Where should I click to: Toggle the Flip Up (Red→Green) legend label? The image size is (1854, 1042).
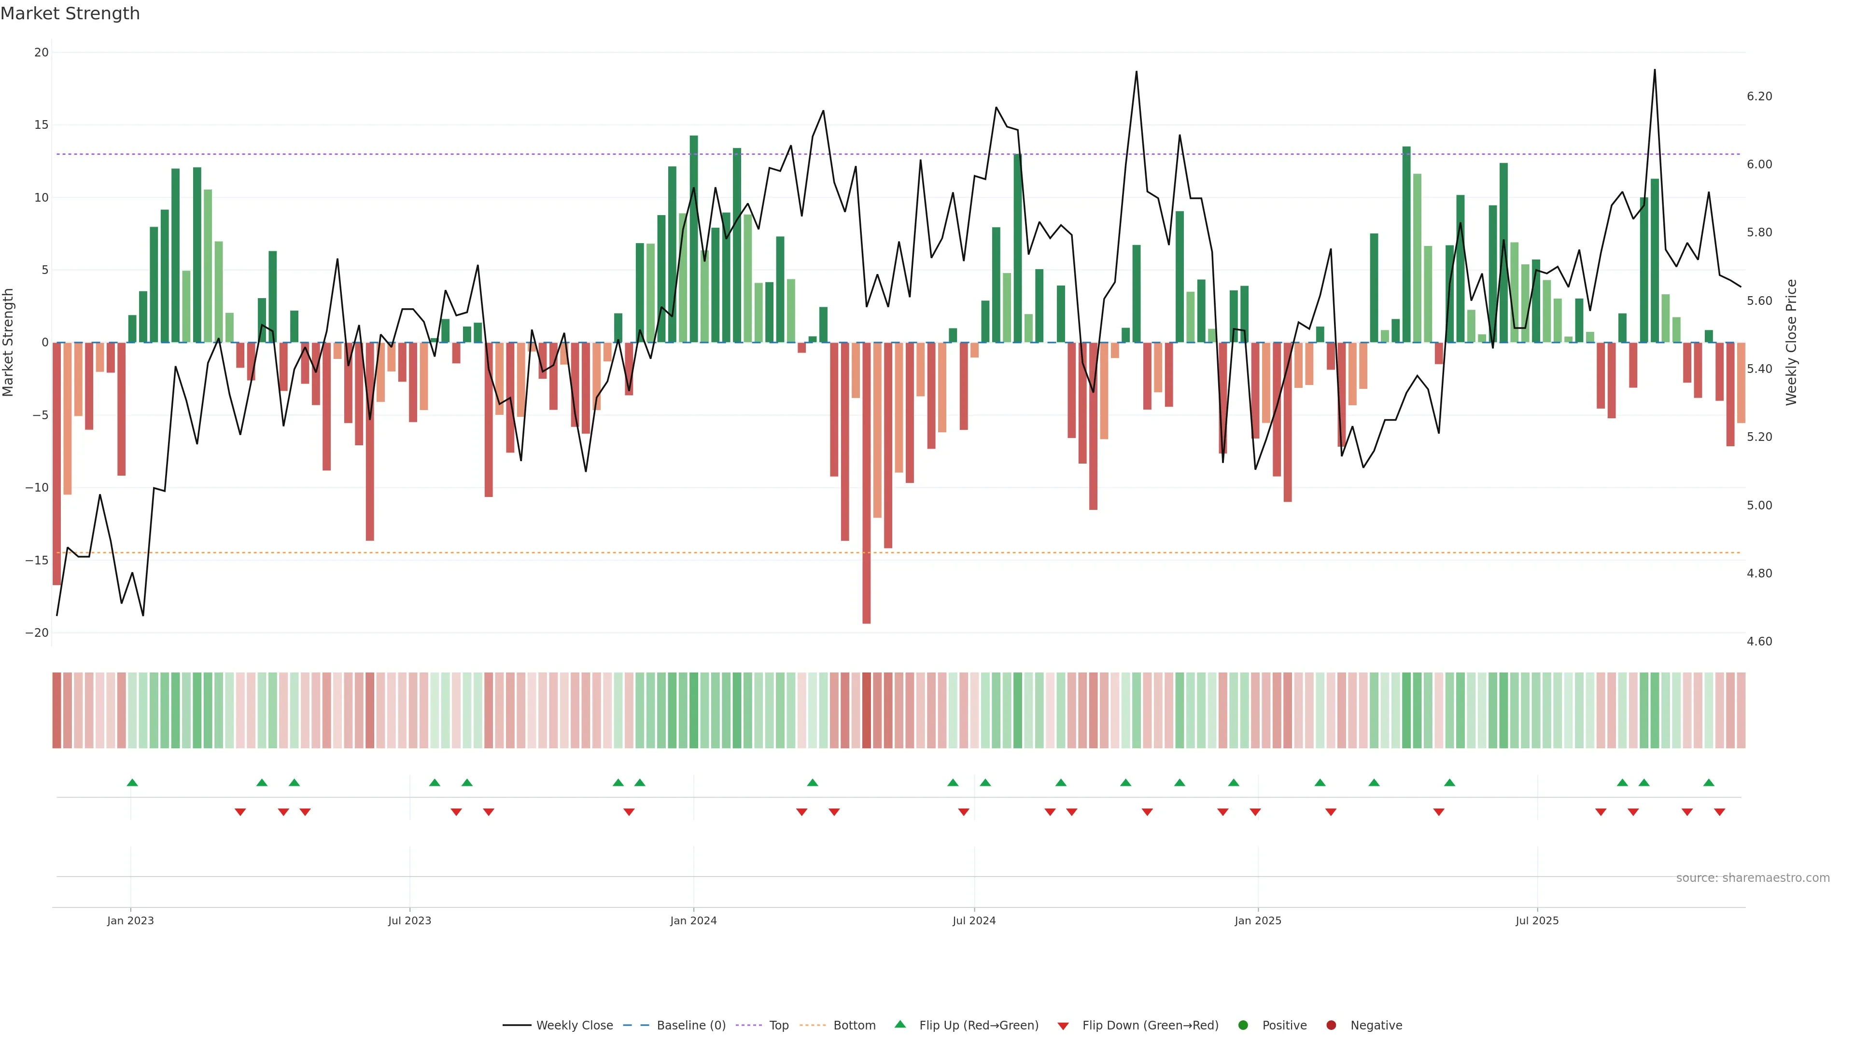pos(979,1025)
